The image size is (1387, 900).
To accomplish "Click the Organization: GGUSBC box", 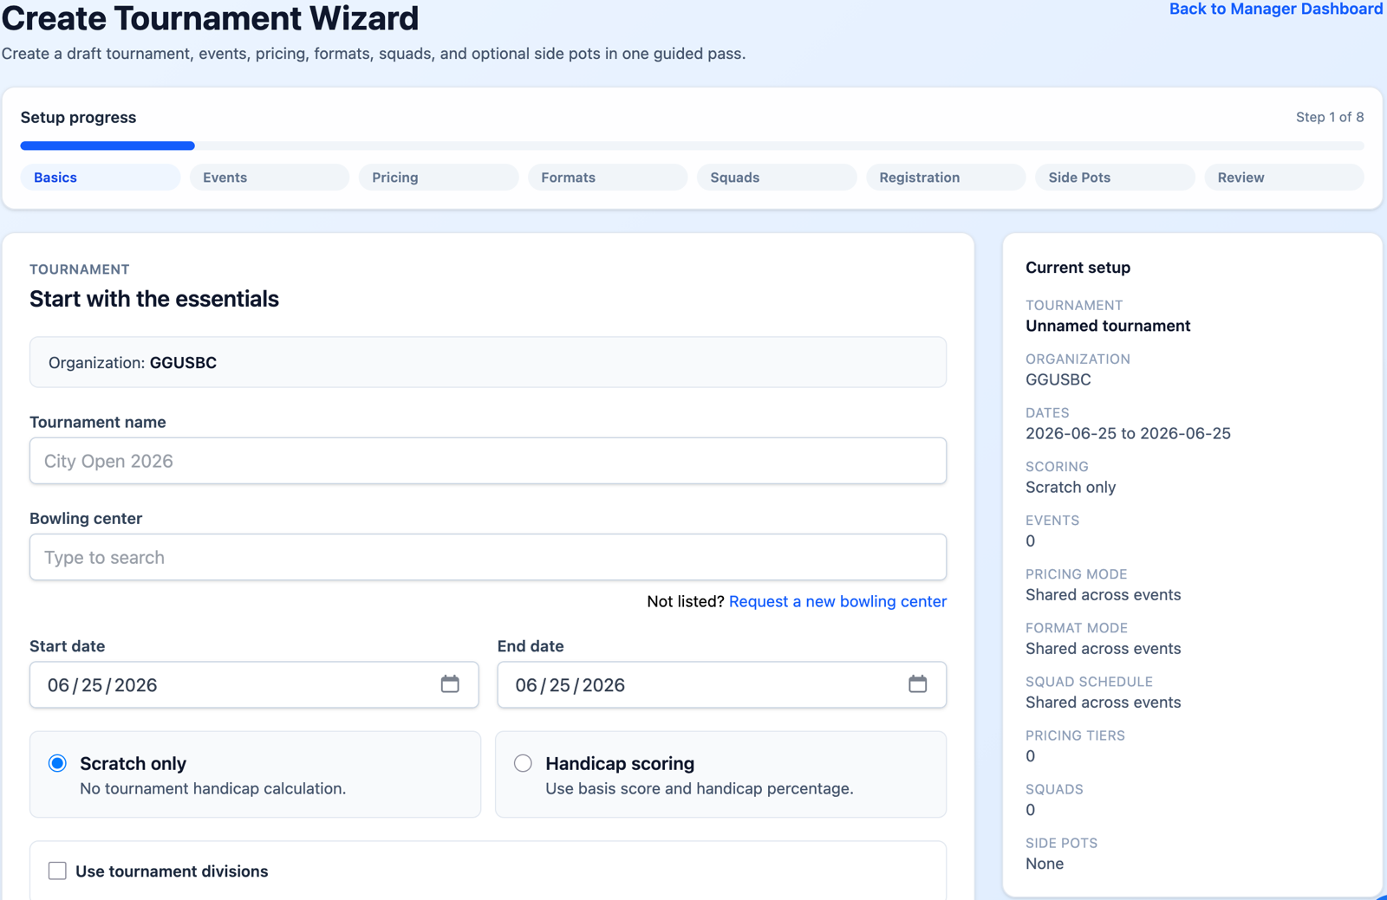I will coord(488,362).
